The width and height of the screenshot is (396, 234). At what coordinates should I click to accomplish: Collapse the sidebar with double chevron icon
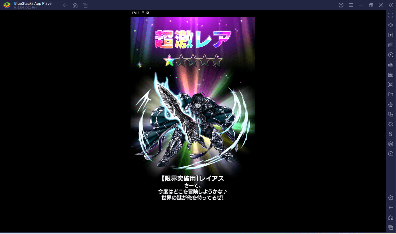tap(391, 5)
